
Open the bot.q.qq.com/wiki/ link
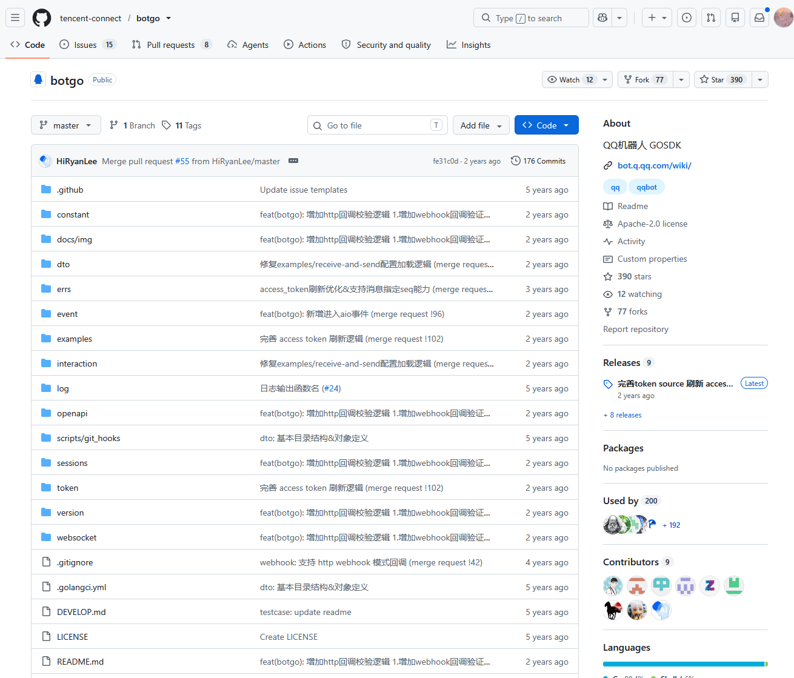655,165
